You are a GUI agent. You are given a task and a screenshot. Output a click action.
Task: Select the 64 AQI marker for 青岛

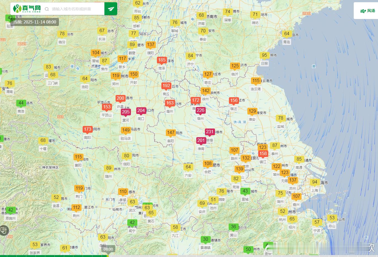point(286,34)
